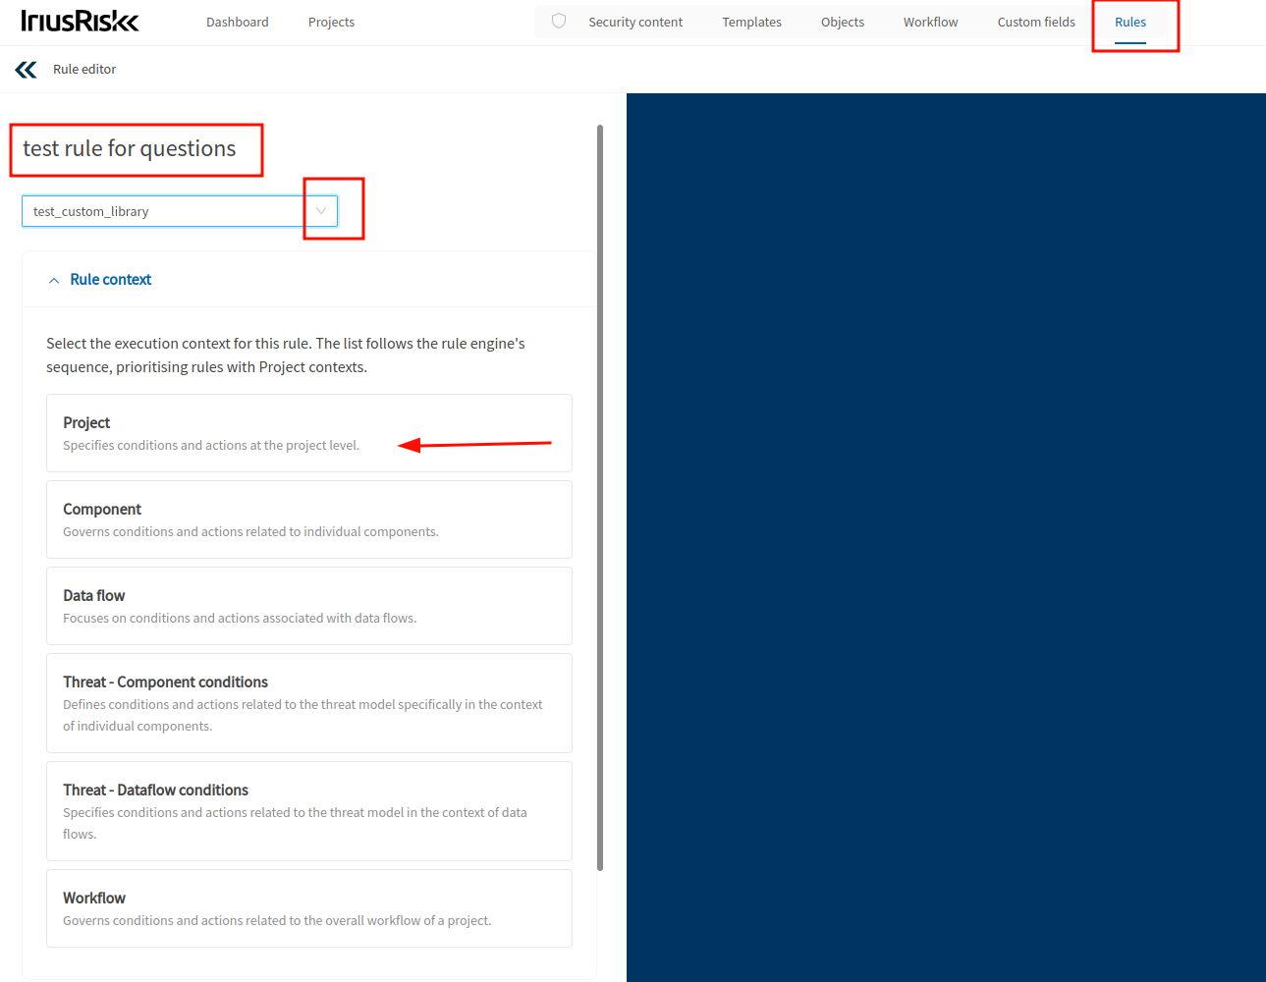Open the Templates tab

(751, 23)
